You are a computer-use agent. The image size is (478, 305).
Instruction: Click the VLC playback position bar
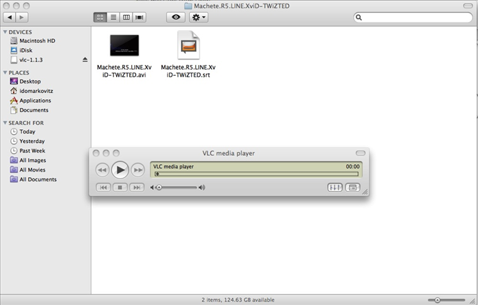[x=256, y=174]
